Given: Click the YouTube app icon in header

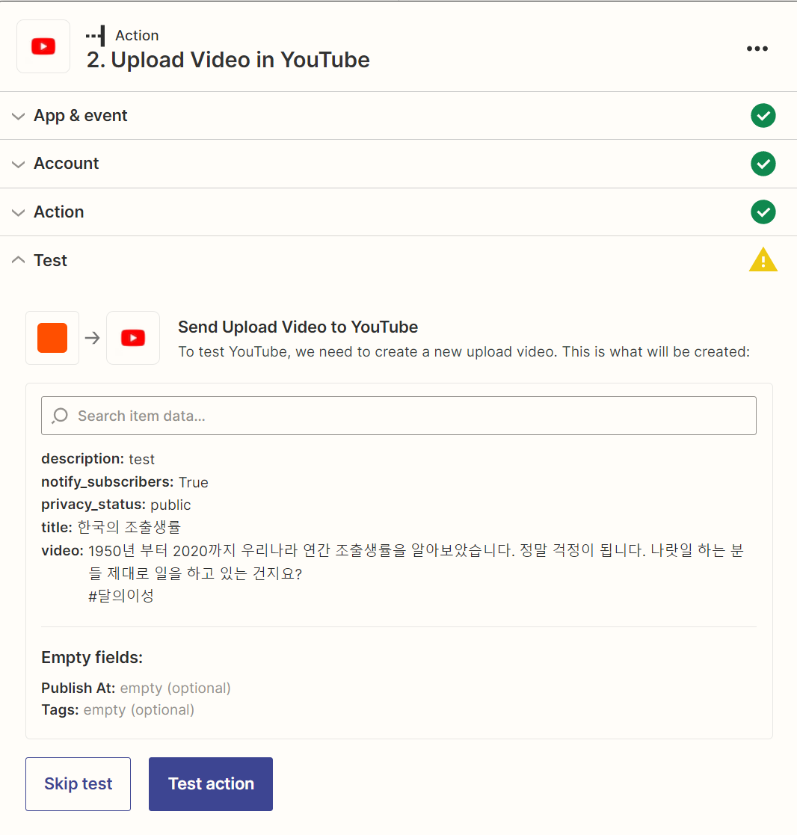Looking at the screenshot, I should point(43,46).
